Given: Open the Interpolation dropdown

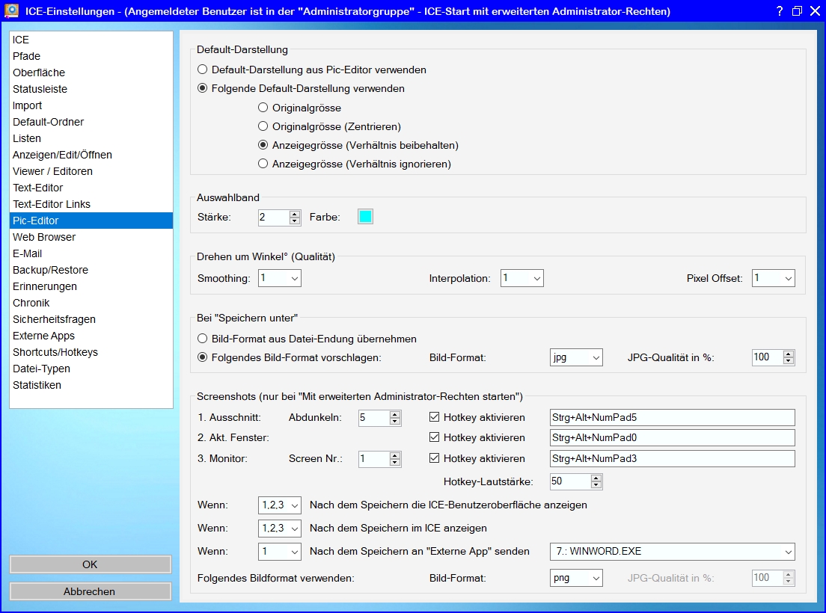Looking at the screenshot, I should [x=521, y=278].
